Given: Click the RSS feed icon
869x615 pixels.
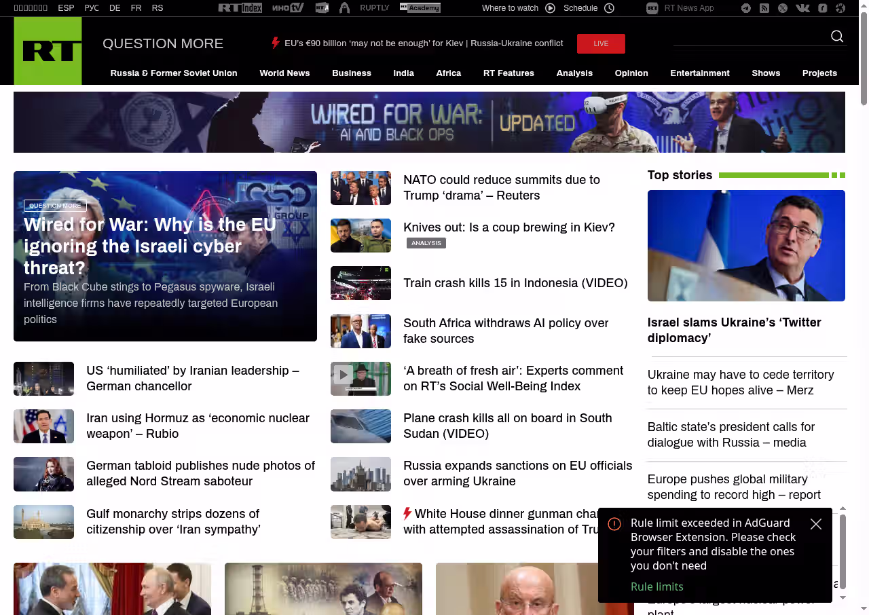Looking at the screenshot, I should pyautogui.click(x=764, y=8).
